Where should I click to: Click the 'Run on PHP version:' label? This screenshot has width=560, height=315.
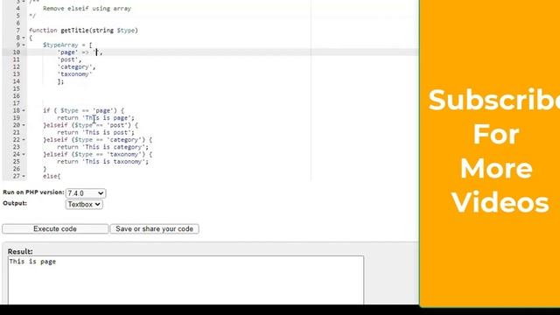(x=33, y=192)
